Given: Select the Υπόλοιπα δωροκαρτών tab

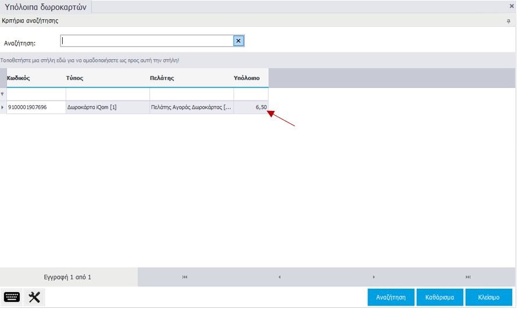Looking at the screenshot, I should click(45, 7).
